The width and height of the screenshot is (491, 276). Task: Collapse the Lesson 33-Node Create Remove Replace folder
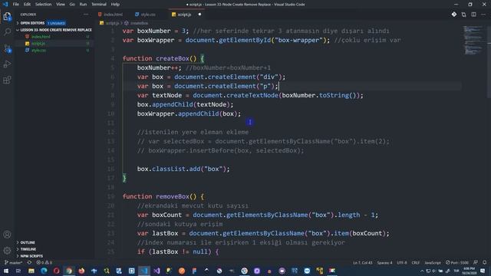(x=56, y=30)
